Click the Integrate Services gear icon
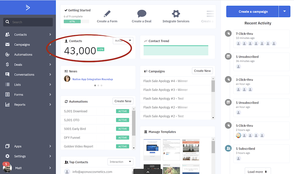Screen dimensions: 294x174 coord(176,14)
